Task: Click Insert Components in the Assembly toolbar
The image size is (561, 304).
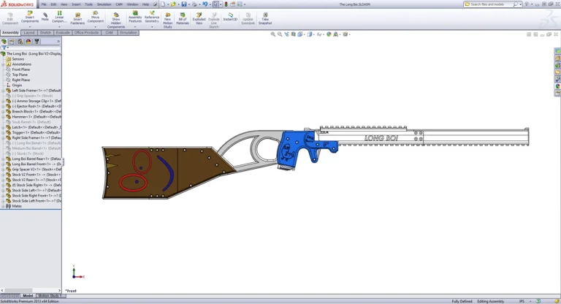Action: (30, 18)
